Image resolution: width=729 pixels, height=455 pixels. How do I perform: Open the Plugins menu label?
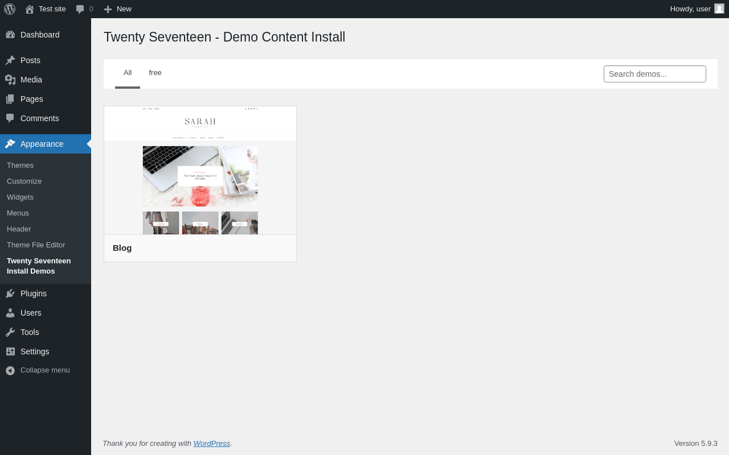pos(34,293)
